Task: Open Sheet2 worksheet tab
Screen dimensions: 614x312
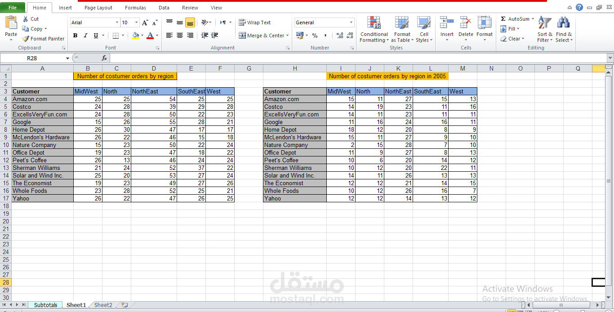Action: click(x=103, y=305)
